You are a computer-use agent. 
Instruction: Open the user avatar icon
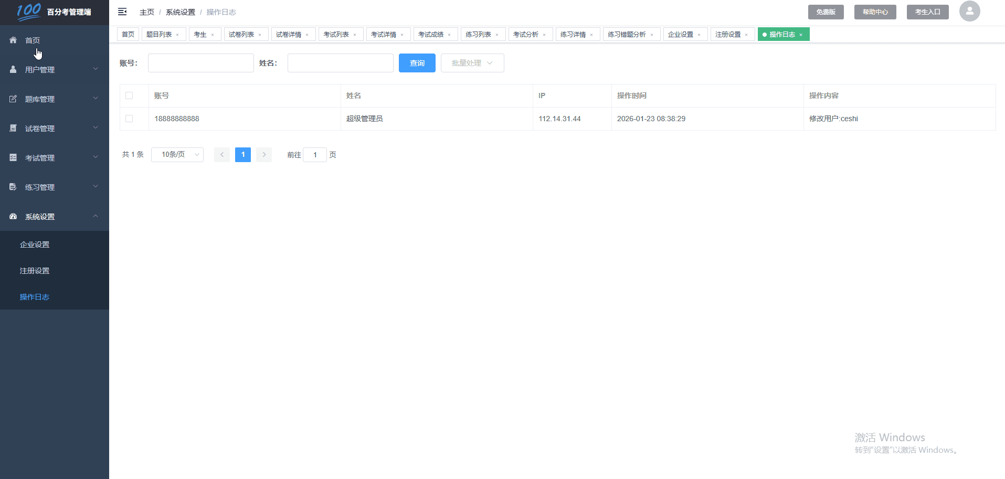[969, 11]
